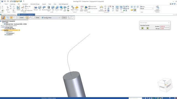Screen dimensions: 177x99
Task: Open the Data Management tab
Action: click(63, 4)
